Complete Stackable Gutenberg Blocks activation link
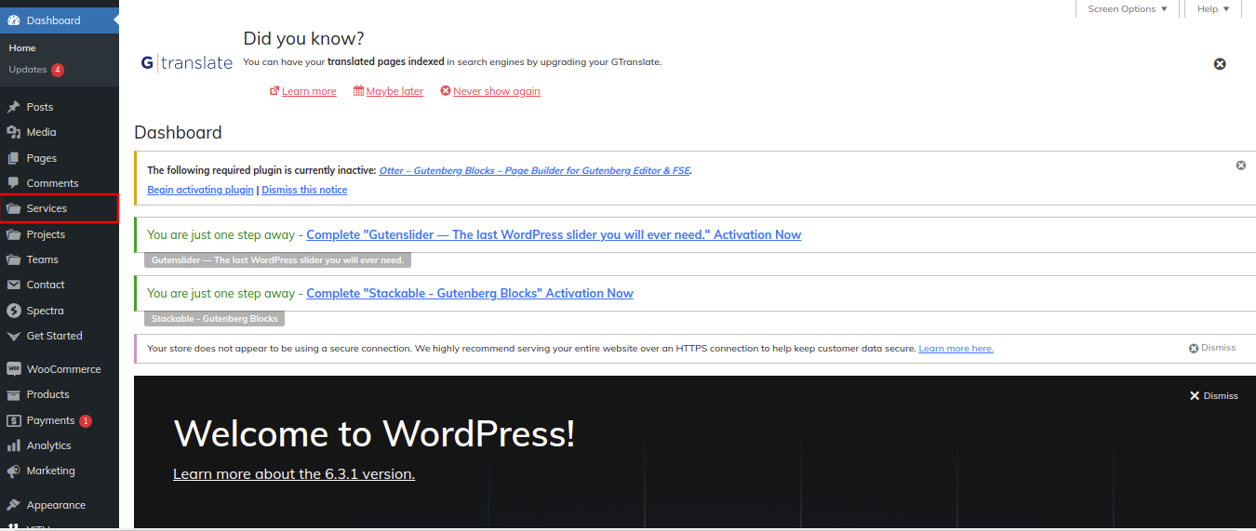 point(470,293)
